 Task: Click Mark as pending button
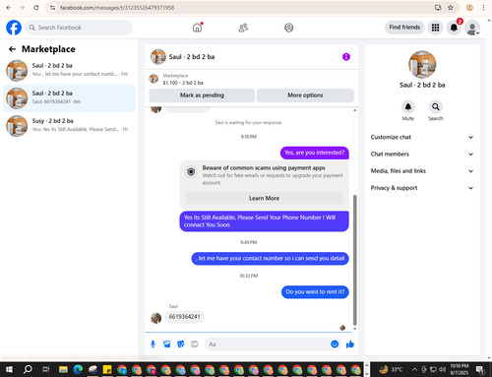click(202, 95)
